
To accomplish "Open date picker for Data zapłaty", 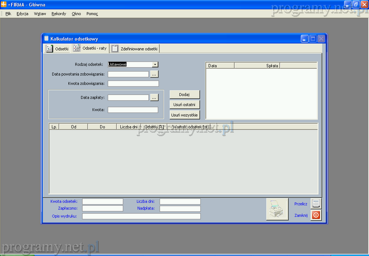I will click(x=154, y=97).
